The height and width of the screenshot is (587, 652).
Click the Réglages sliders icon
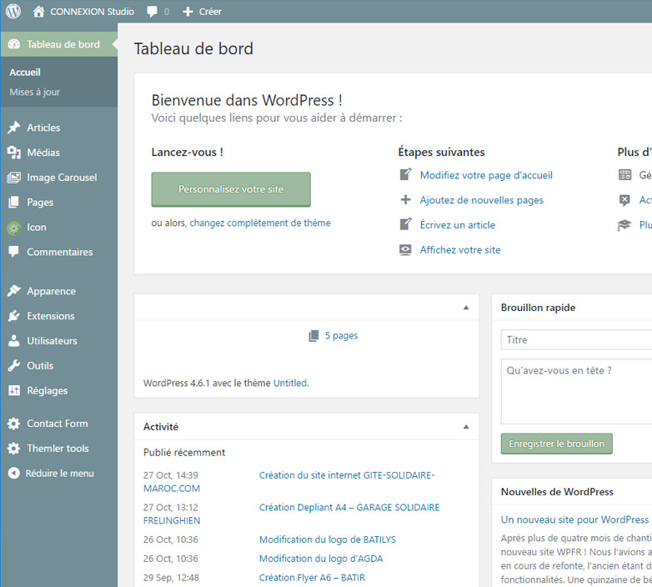[x=13, y=391]
